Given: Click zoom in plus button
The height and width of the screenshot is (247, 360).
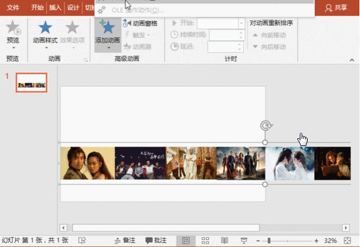Looking at the screenshot, I should coord(317,241).
